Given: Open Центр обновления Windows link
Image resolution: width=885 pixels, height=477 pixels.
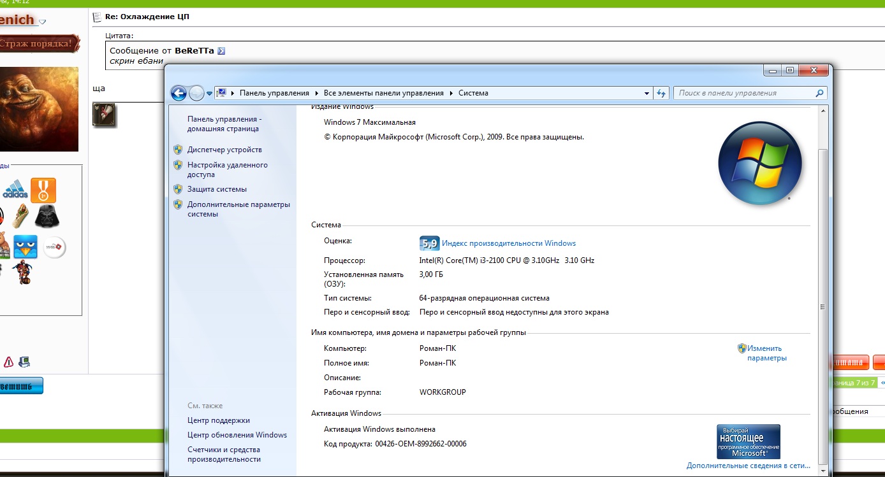Looking at the screenshot, I should click(x=237, y=435).
